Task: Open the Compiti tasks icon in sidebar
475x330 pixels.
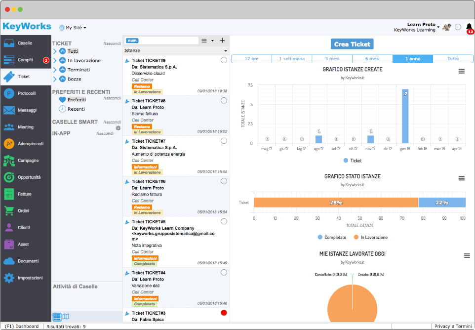Action: pyautogui.click(x=9, y=60)
